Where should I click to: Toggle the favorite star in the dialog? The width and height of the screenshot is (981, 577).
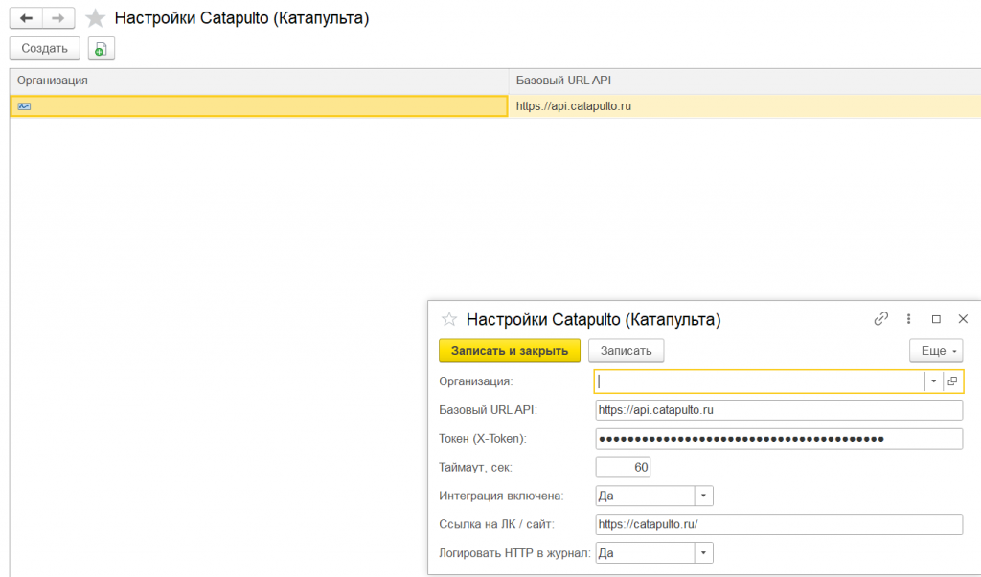point(448,320)
